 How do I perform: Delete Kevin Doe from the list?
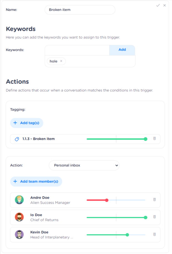coord(154,234)
